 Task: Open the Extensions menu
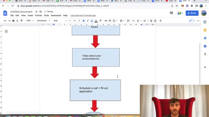pos(56,16)
